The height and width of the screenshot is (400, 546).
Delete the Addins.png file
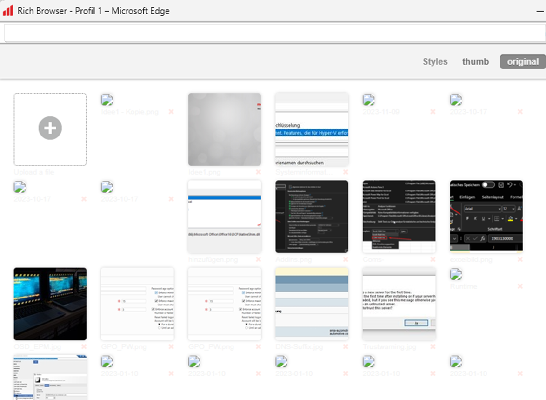pos(346,260)
